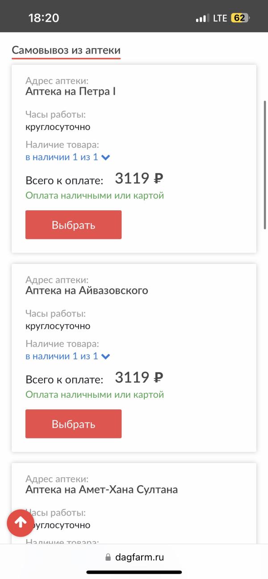Expand stock chevron for Аптека на Петра I

106,157
